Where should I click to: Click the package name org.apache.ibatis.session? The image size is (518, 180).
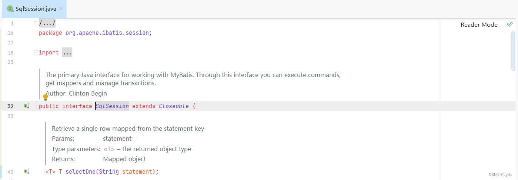107,33
